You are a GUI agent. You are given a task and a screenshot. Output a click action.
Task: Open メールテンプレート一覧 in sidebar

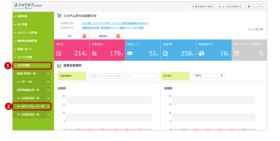pyautogui.click(x=32, y=106)
